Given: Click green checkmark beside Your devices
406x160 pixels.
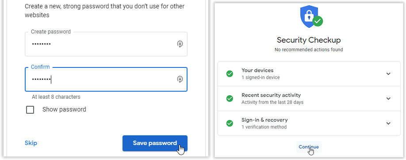Looking at the screenshot, I should point(230,74).
